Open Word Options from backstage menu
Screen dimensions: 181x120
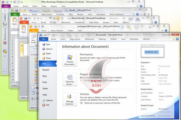point(48,101)
